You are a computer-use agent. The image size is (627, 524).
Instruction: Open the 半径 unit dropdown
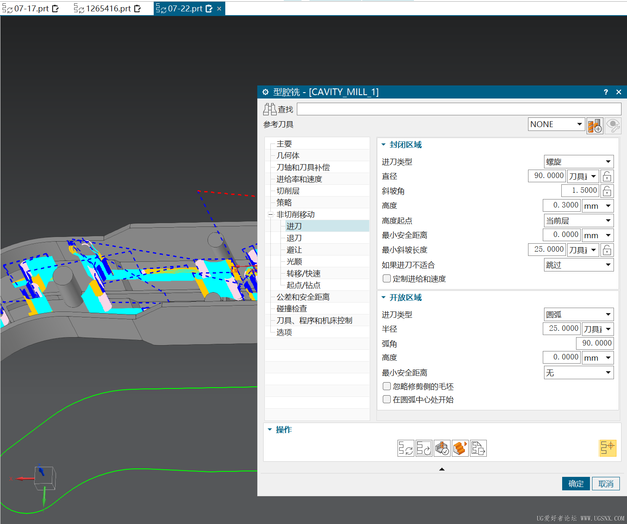[598, 329]
